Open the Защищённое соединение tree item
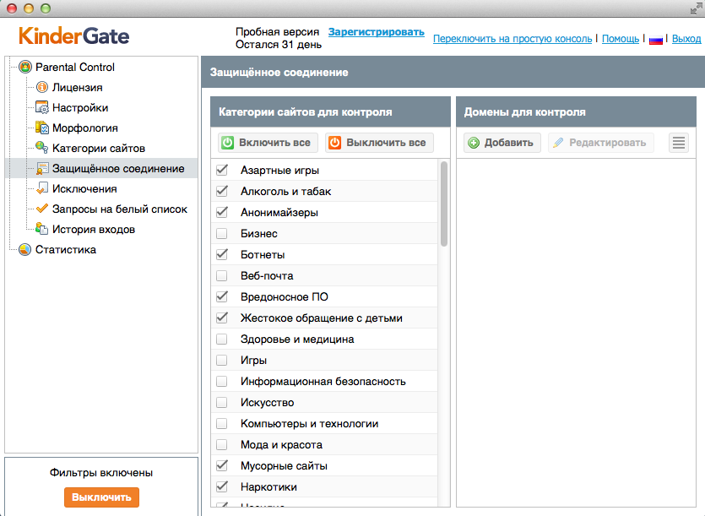The image size is (705, 516). pyautogui.click(x=117, y=169)
